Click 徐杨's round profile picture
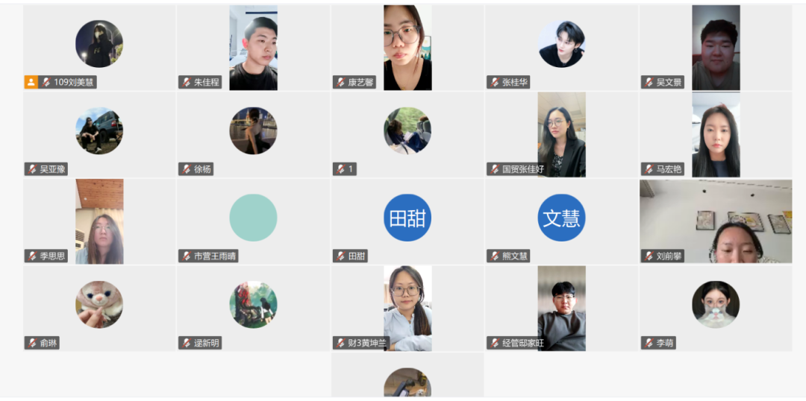 (x=253, y=131)
